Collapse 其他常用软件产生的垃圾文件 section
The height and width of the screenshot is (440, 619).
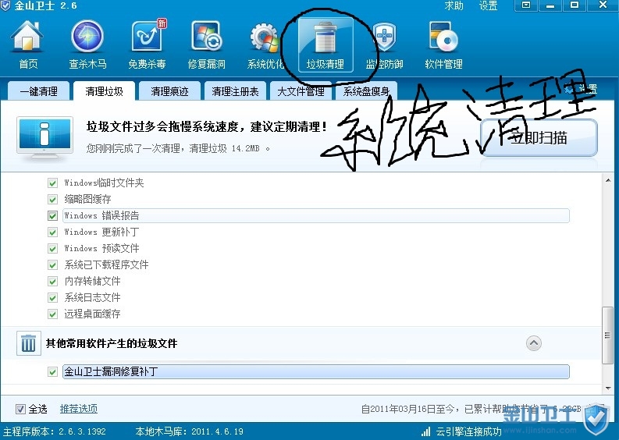[534, 343]
